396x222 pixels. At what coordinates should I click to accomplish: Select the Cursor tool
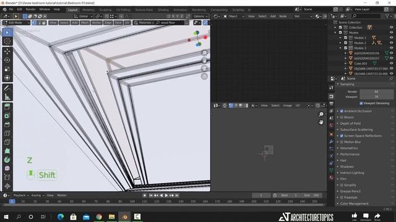coord(7,41)
